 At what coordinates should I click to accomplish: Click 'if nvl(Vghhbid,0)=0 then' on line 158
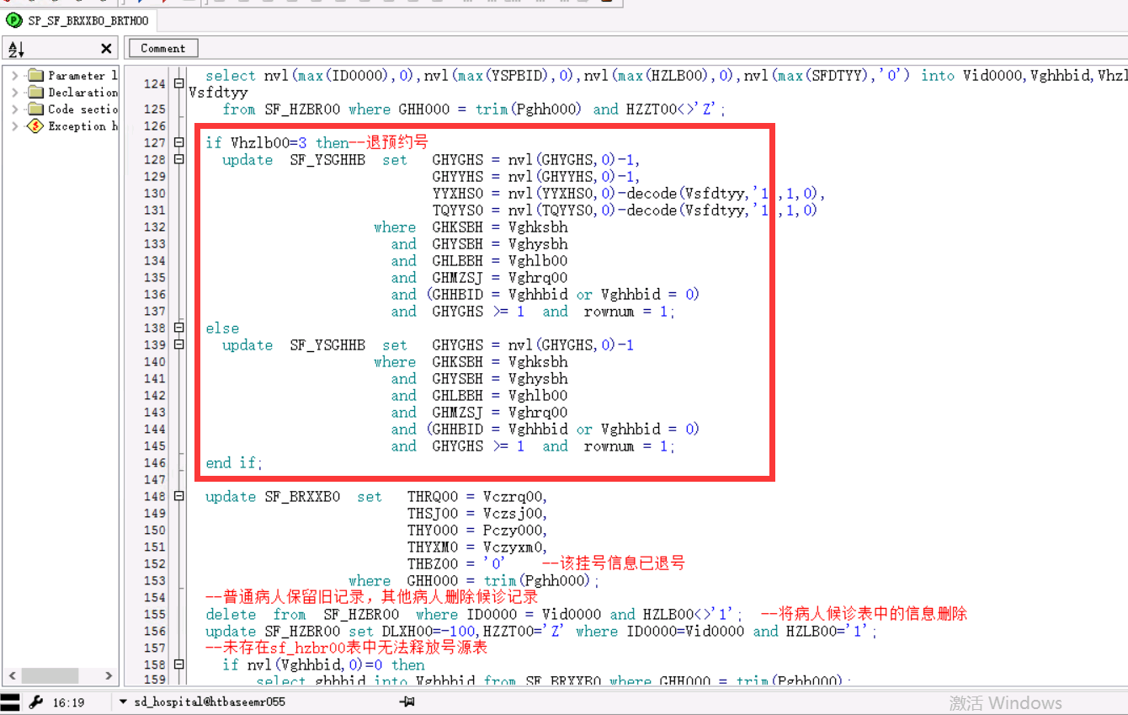tap(324, 665)
